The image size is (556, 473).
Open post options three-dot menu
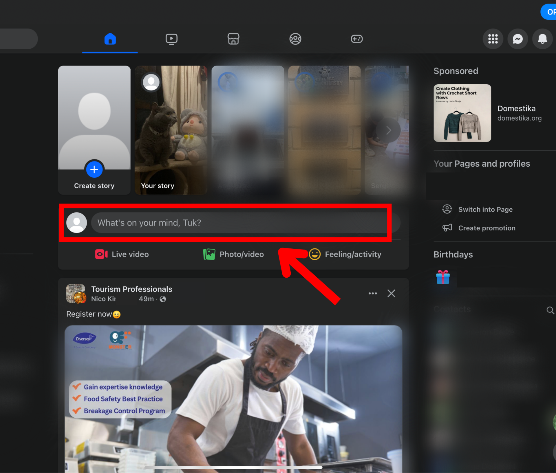372,293
